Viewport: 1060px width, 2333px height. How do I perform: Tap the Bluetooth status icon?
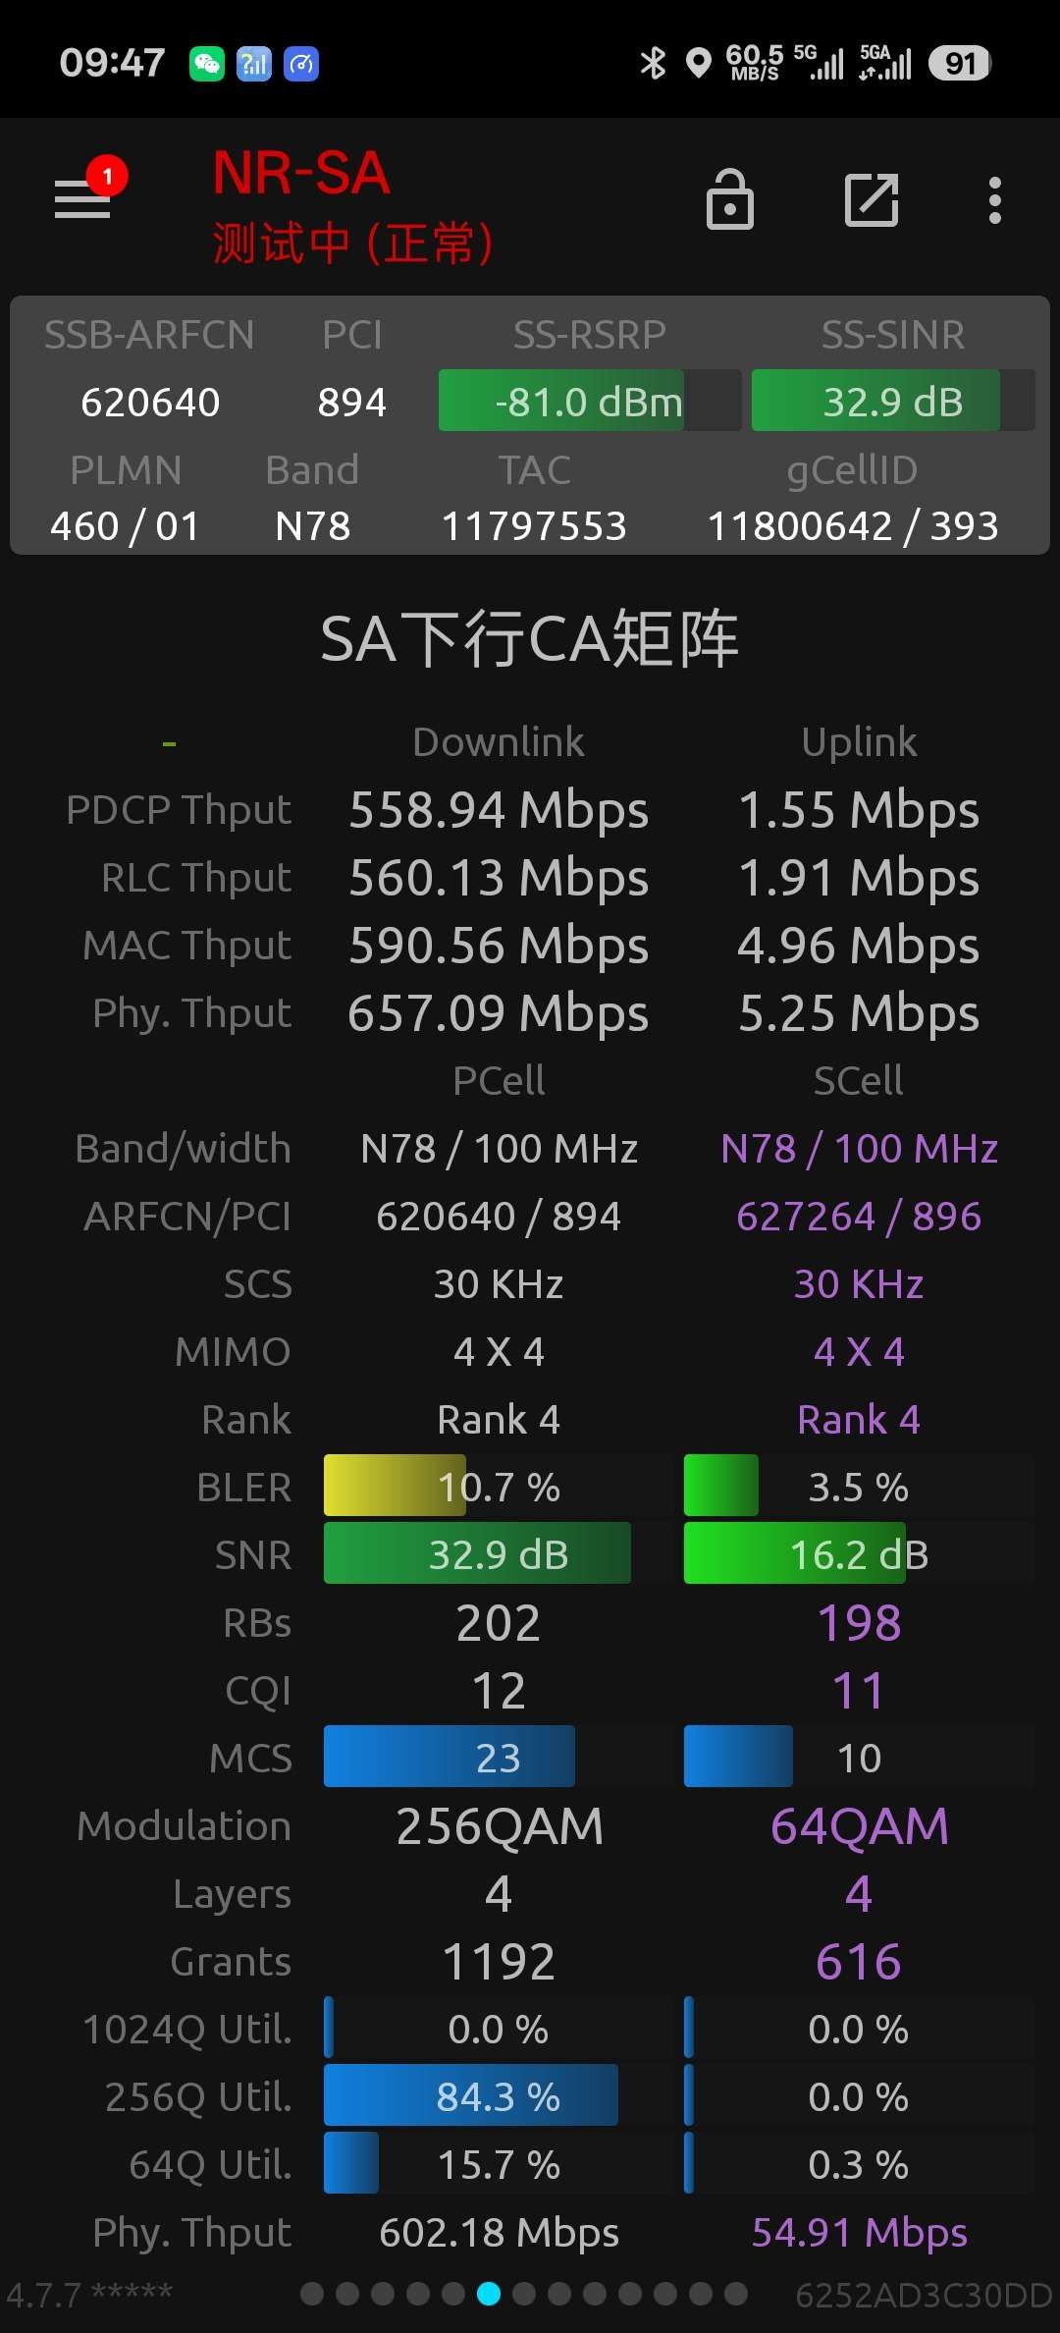[653, 63]
